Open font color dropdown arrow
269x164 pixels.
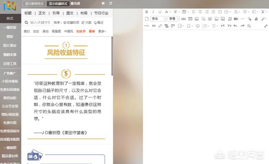170,12
